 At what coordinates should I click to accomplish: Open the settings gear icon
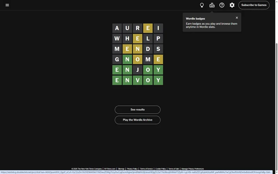232,5
